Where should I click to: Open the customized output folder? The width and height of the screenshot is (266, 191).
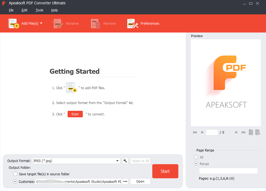pos(140,182)
